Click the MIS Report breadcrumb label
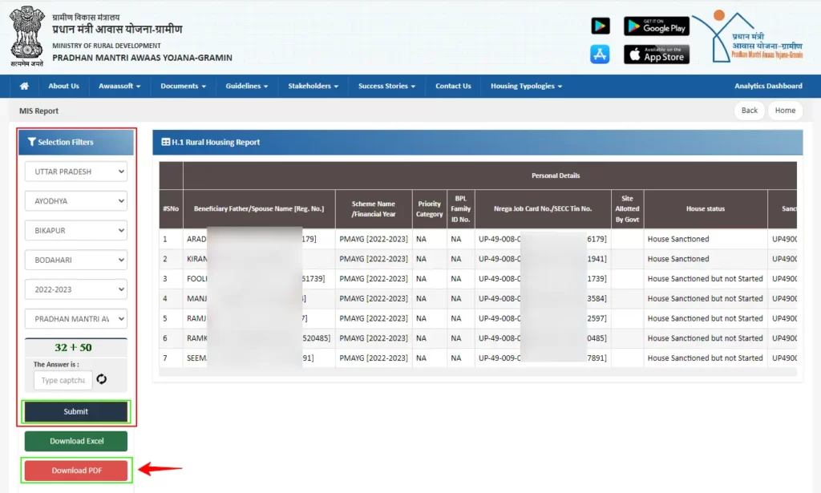Image resolution: width=821 pixels, height=493 pixels. tap(38, 111)
